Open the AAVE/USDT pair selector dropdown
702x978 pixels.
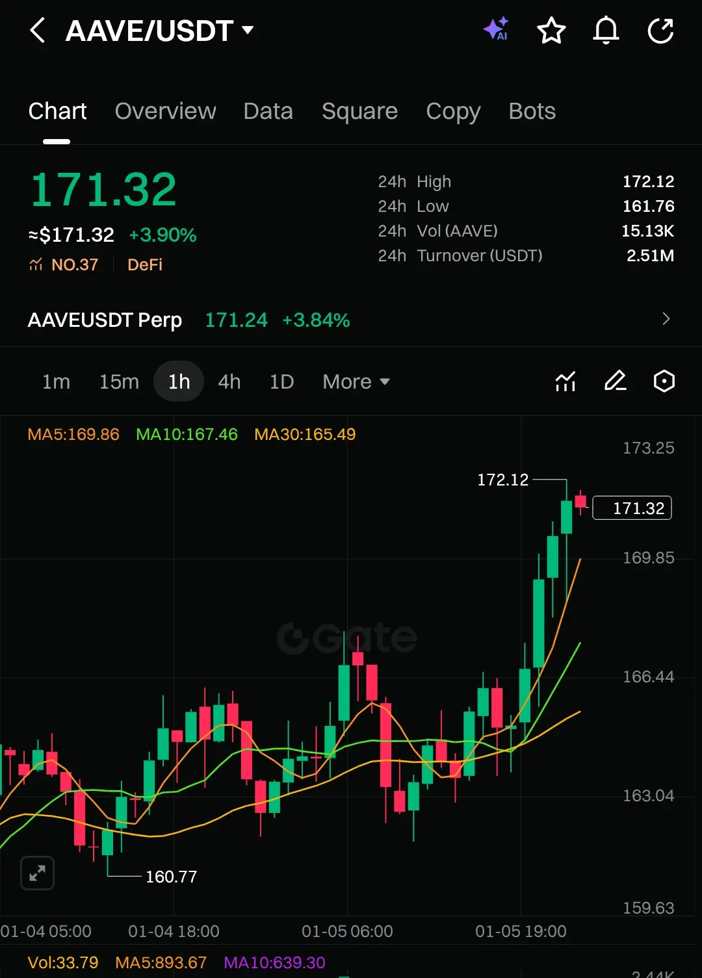pos(160,31)
